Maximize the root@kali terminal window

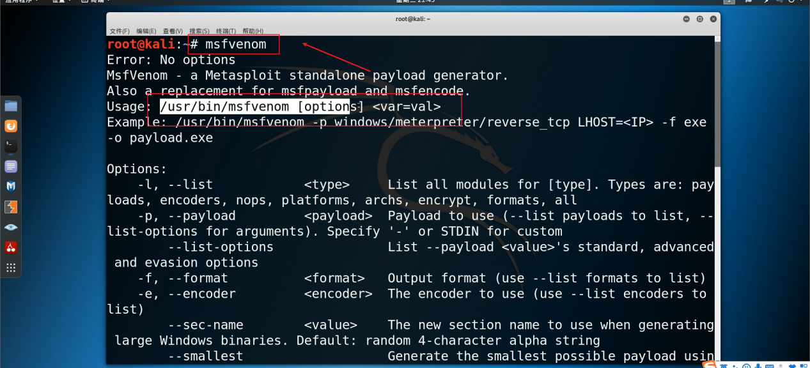[x=700, y=19]
